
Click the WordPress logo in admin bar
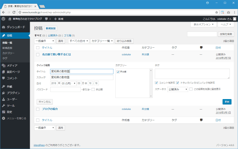3,19
